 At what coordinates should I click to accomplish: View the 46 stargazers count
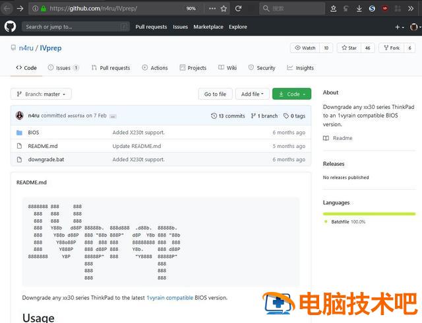(x=368, y=48)
